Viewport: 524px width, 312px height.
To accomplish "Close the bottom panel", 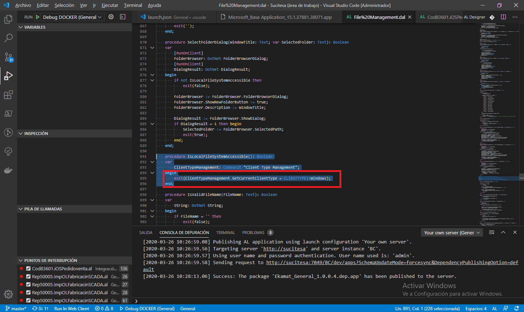I will coord(515,232).
